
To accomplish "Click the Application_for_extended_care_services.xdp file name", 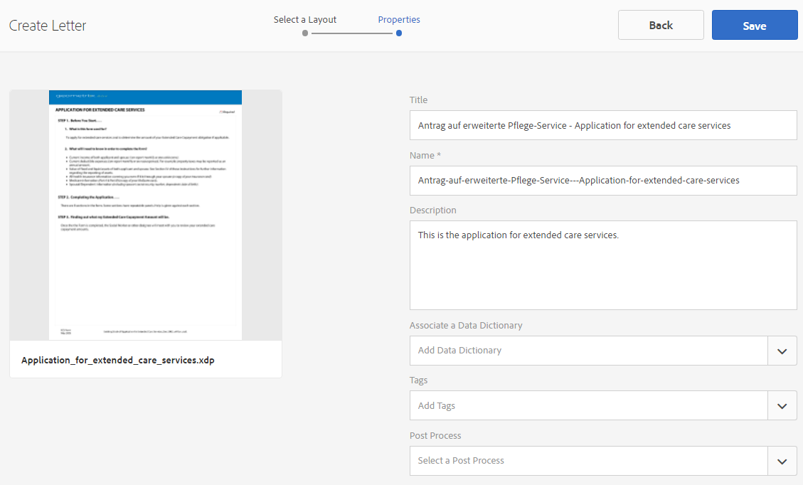I will click(118, 361).
